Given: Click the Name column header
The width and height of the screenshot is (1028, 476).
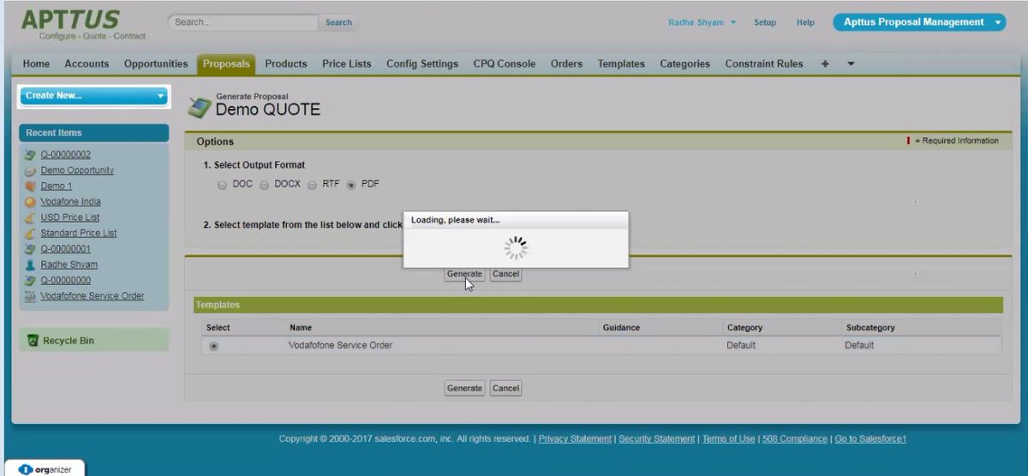Looking at the screenshot, I should [x=300, y=328].
